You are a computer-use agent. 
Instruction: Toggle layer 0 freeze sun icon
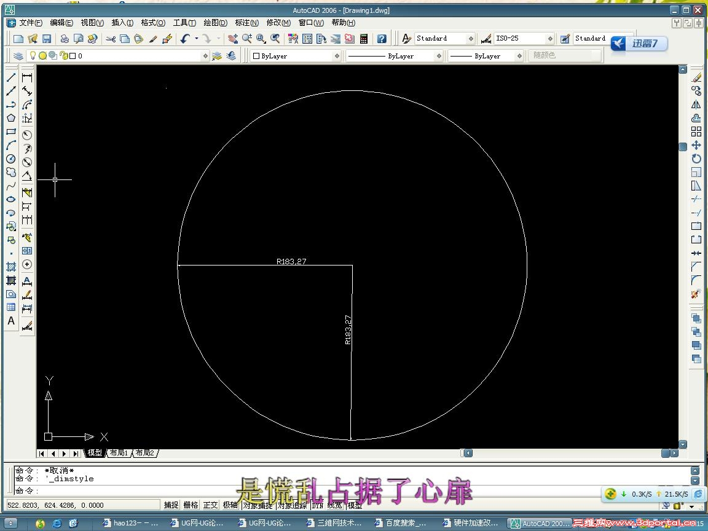[x=42, y=56]
